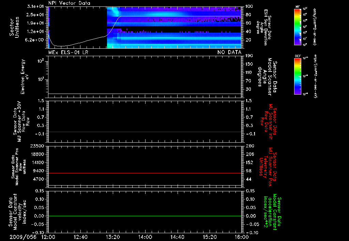The image size is (349, 241).
Task: Click the "100" sun elevation tick value
Action: (249, 6)
